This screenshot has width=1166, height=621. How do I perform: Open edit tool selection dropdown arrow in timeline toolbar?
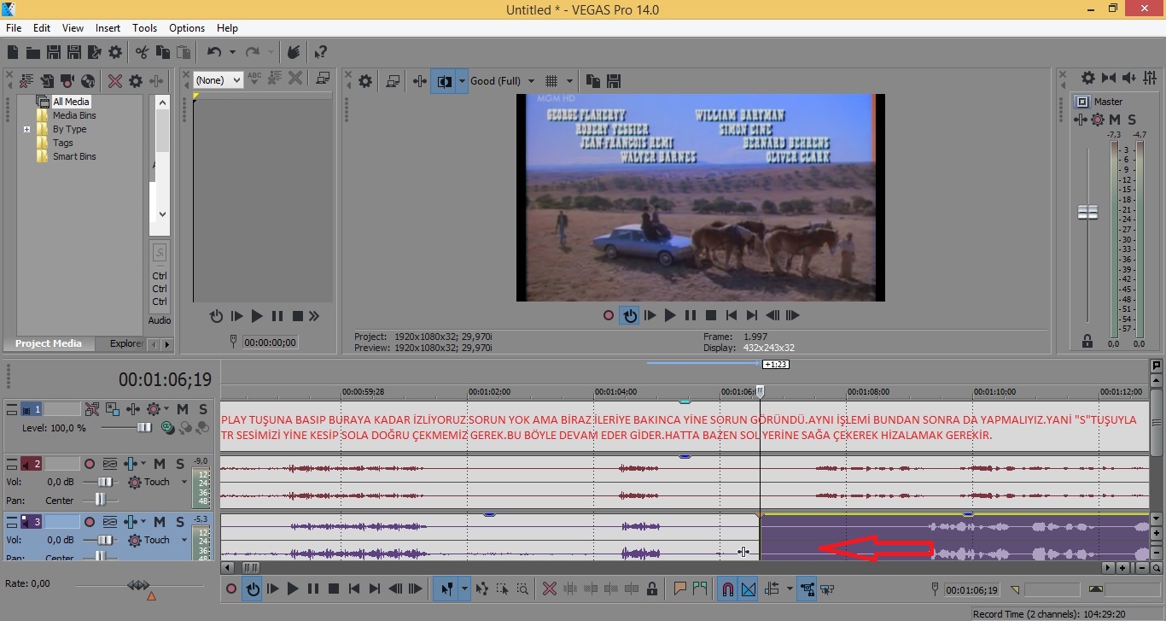463,589
